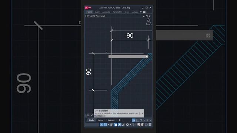Viewport: 237px width, 133px height.
Task: Open the View ribbon tab
Action: click(127, 12)
